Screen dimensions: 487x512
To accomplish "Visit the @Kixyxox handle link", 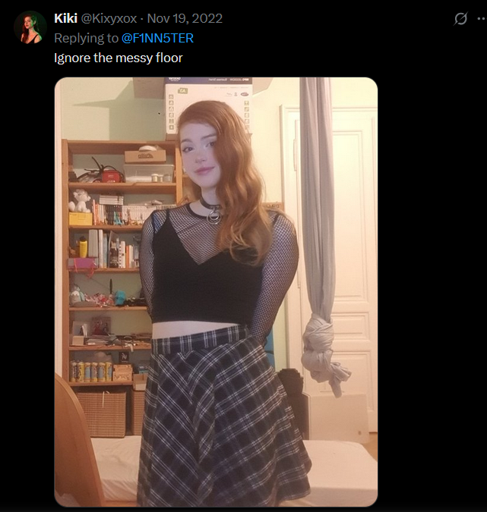I will tap(109, 18).
